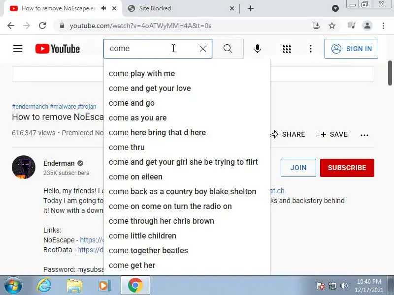Open the tab search dropdown arrow
The width and height of the screenshot is (394, 295).
point(335,8)
